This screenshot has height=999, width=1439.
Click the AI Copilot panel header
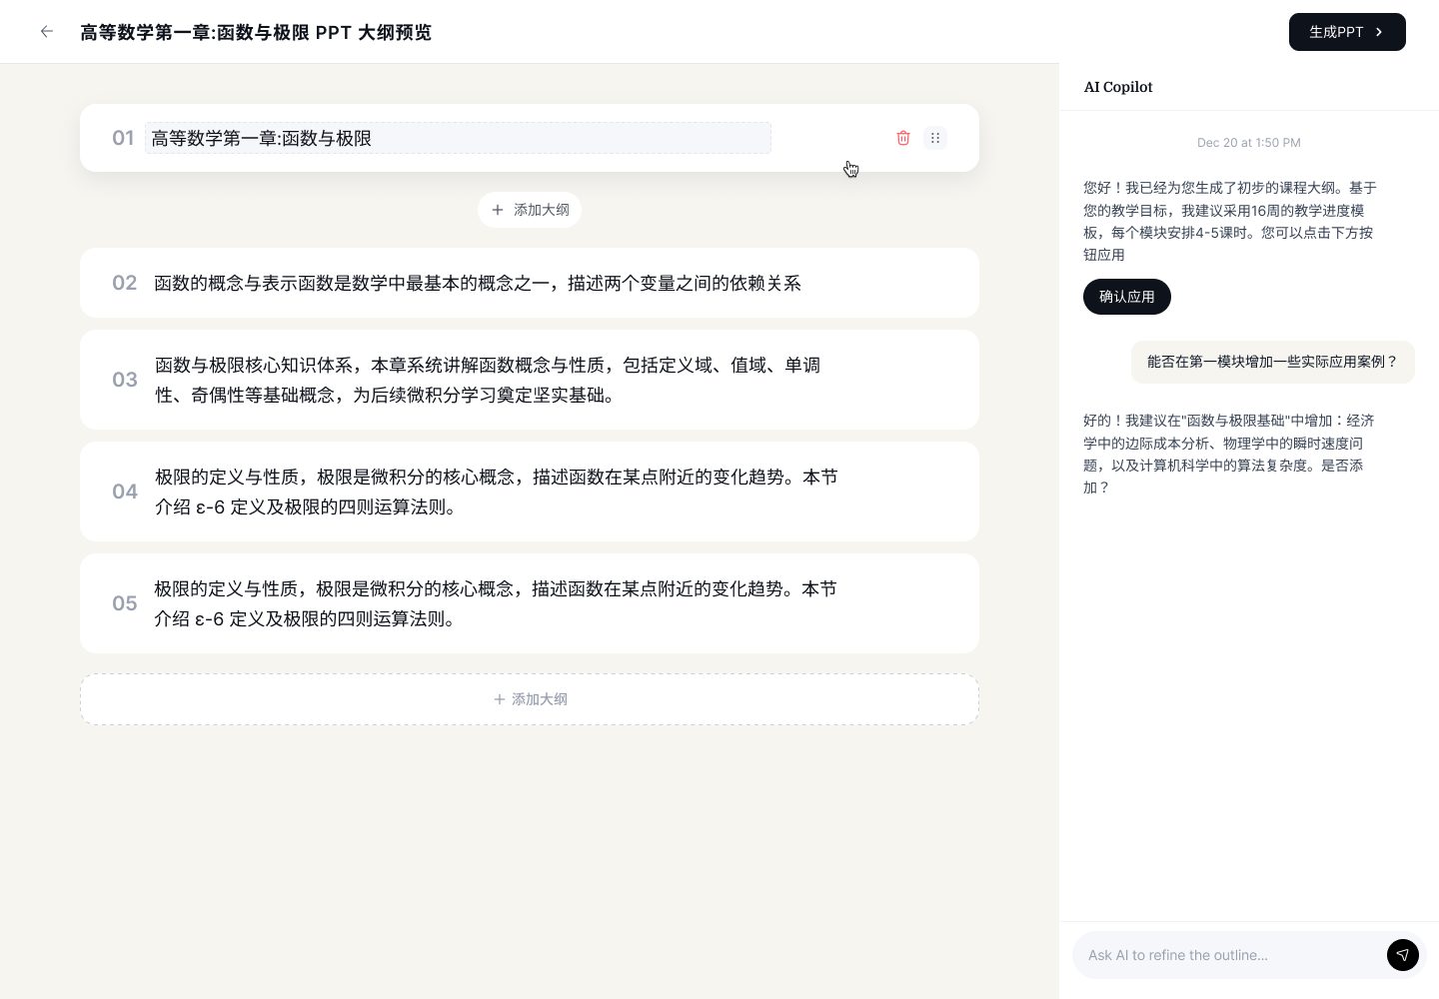click(1118, 87)
